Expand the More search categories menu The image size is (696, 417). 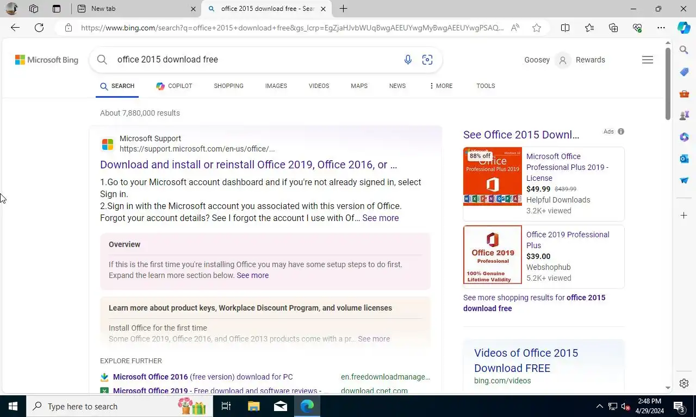click(440, 86)
